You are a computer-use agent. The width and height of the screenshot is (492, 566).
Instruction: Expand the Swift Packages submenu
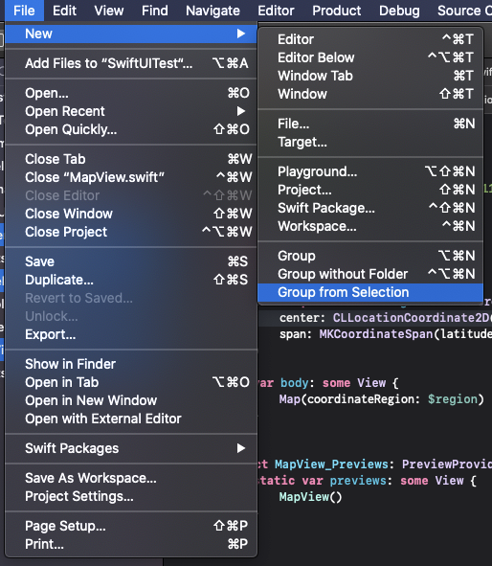pos(131,448)
